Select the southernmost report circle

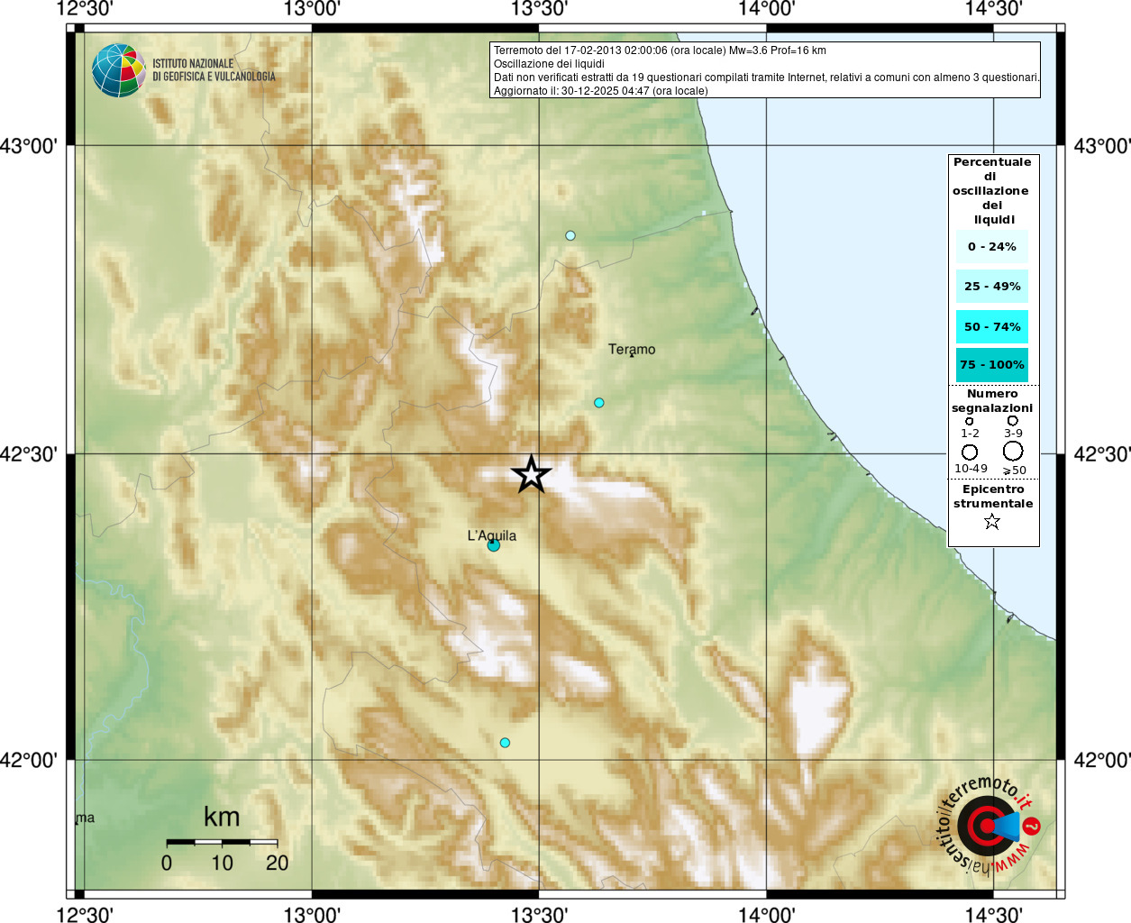pos(505,743)
